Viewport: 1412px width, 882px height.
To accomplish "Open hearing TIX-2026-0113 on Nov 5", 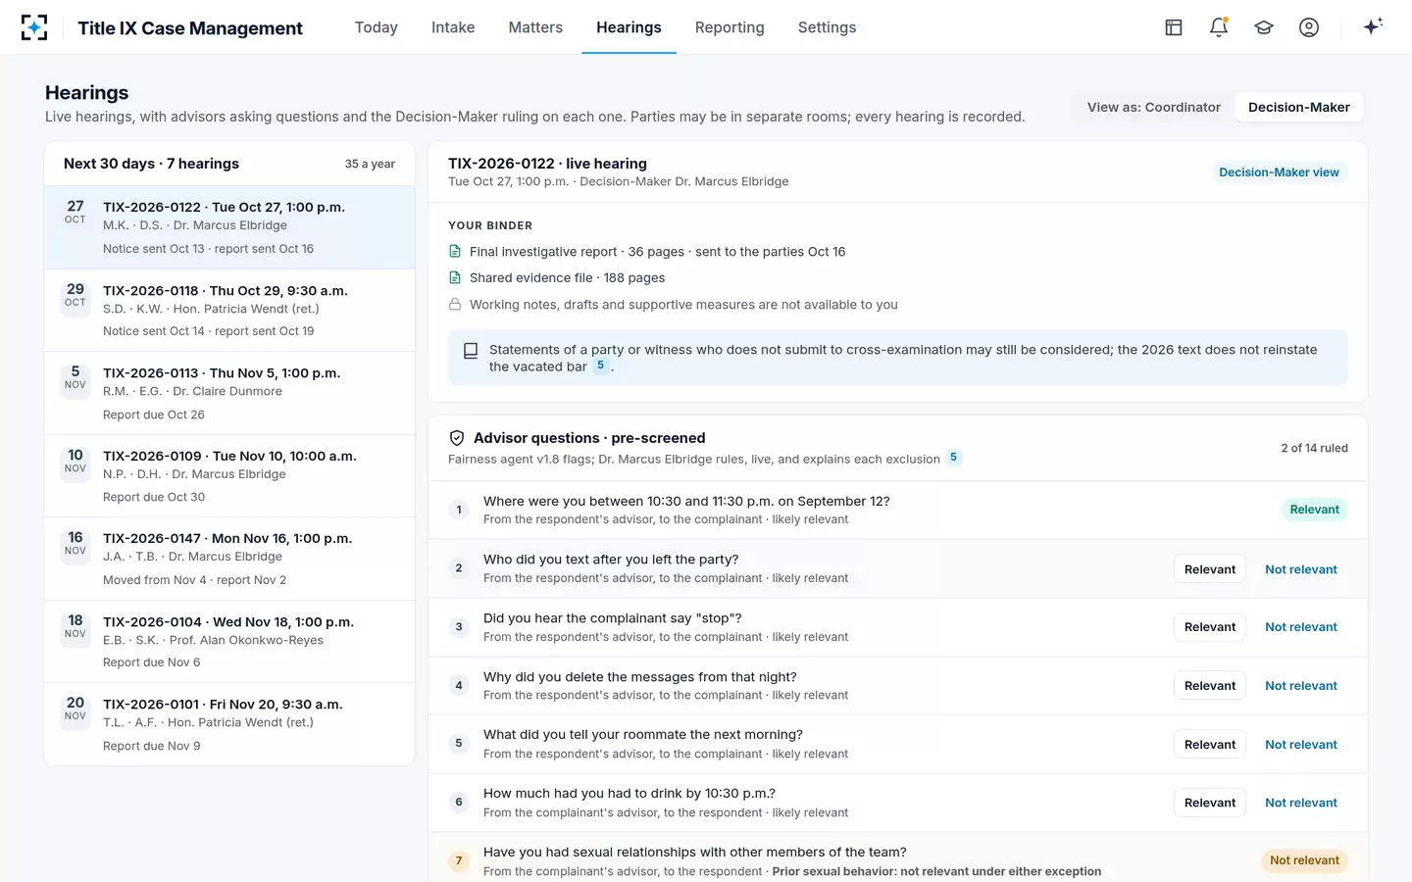I will point(229,393).
